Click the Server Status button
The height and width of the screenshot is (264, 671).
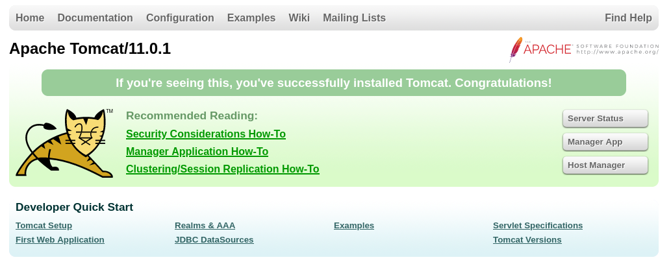605,118
